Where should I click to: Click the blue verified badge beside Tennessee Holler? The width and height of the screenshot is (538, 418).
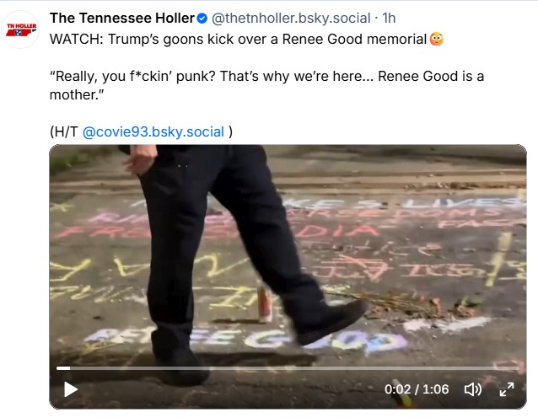coord(202,19)
